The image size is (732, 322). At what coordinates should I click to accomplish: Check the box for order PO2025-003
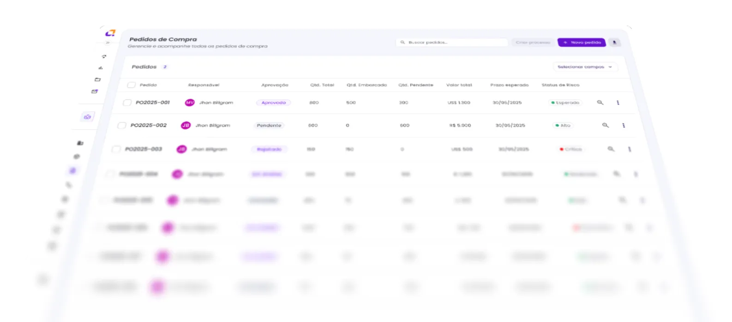116,149
